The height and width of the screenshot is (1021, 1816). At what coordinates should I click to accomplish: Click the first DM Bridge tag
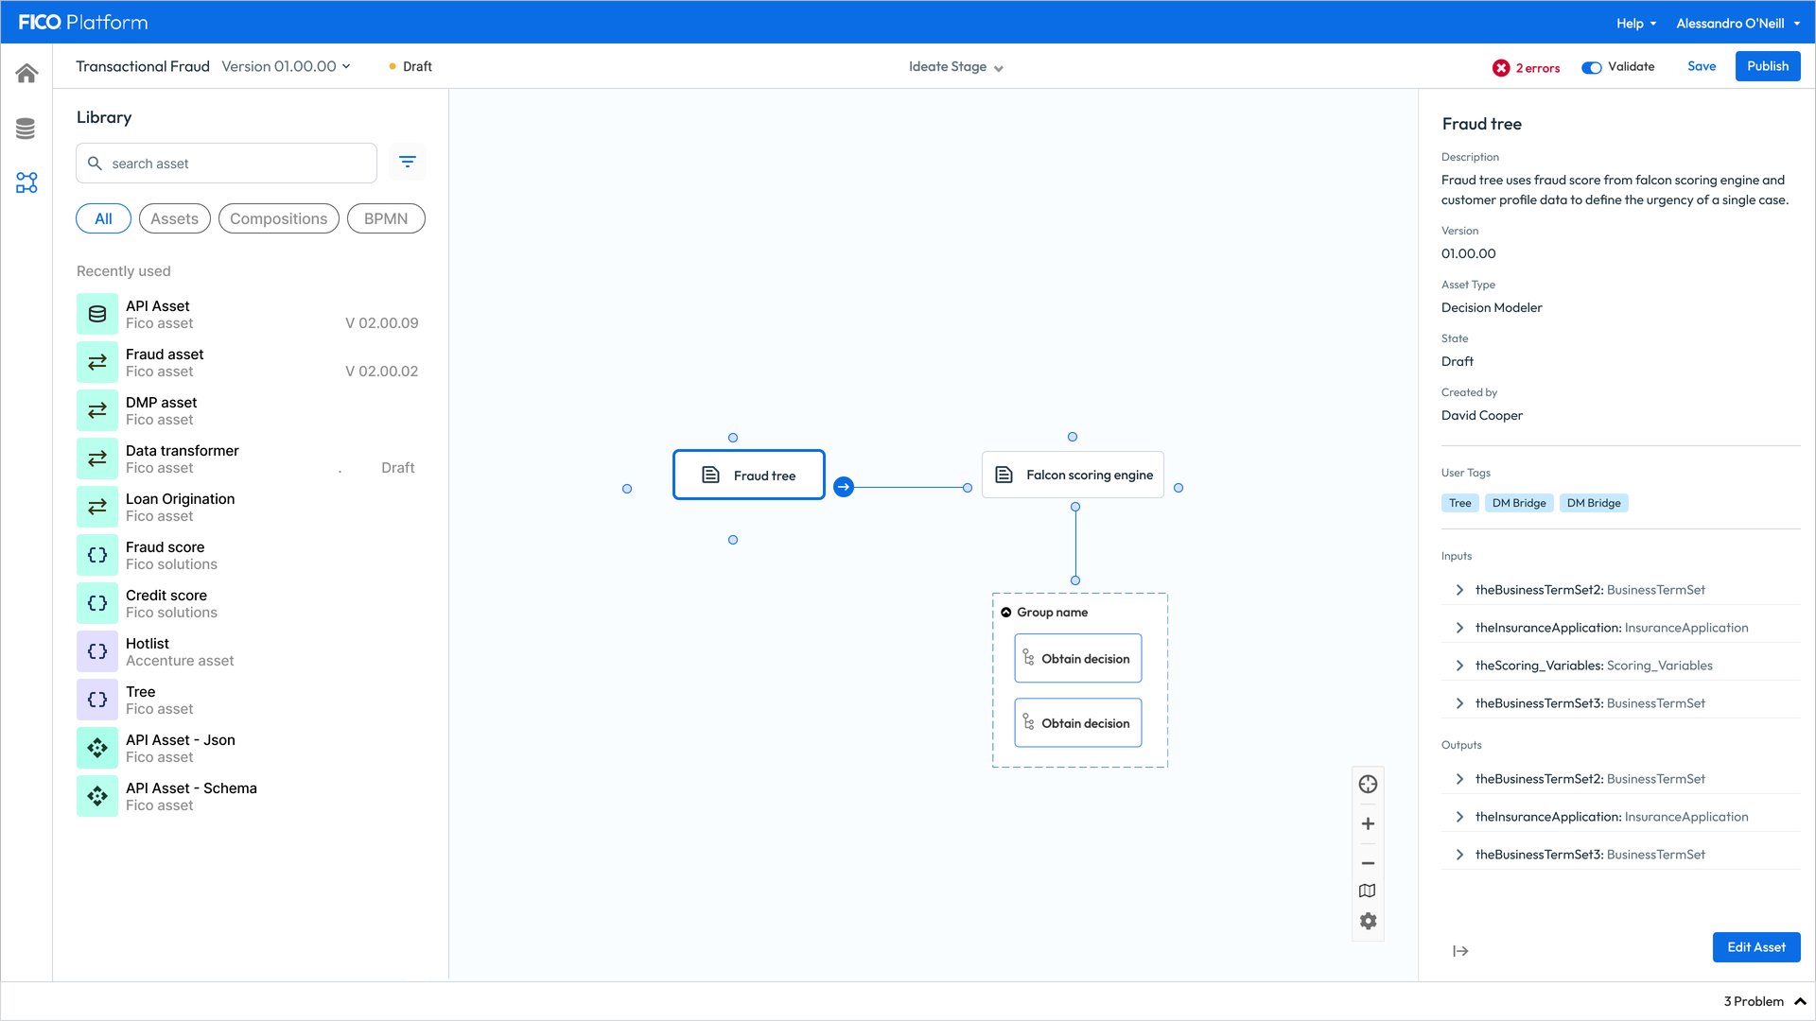pos(1519,503)
